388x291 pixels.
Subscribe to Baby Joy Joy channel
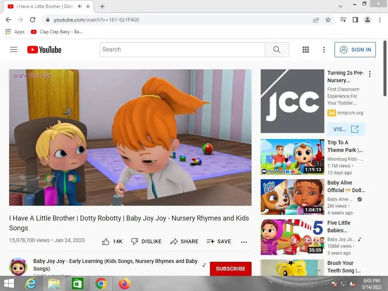(x=231, y=269)
